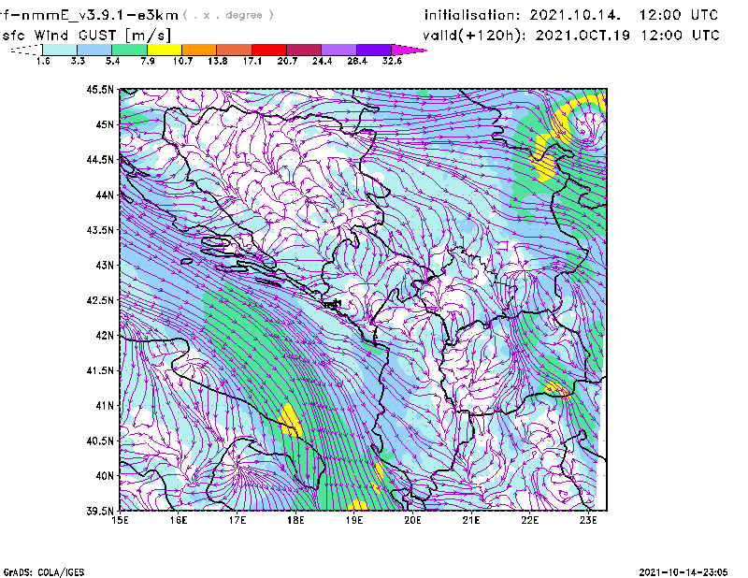The height and width of the screenshot is (578, 748).
Task: Click the 43N latitude label
Action: (105, 265)
